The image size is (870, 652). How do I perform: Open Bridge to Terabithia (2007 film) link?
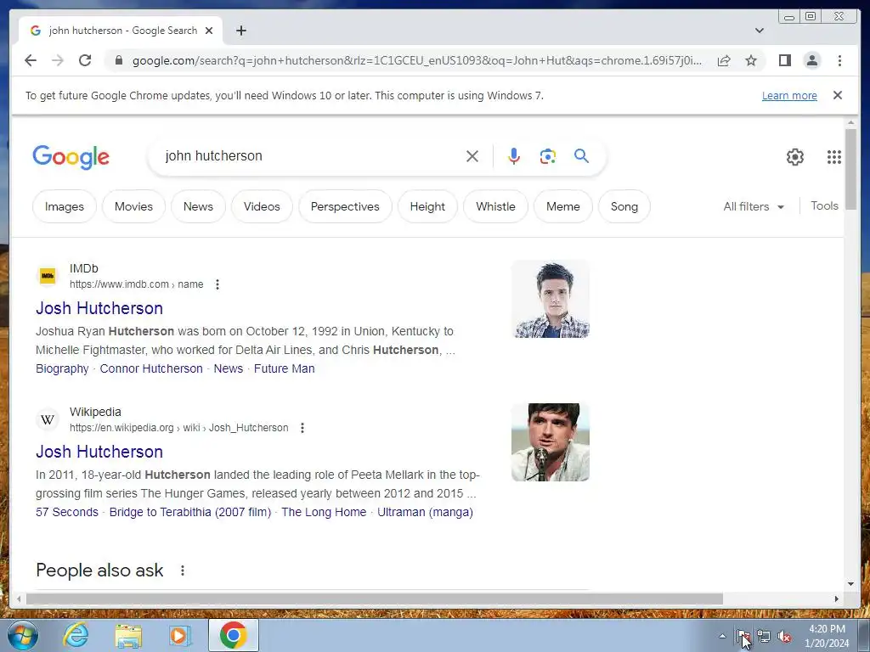(x=190, y=512)
